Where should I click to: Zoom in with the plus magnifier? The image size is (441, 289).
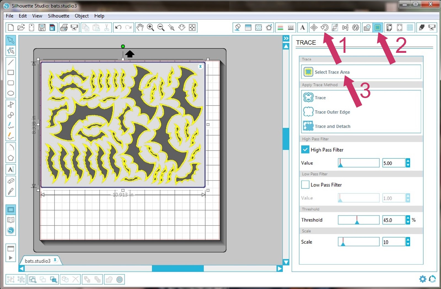(150, 27)
